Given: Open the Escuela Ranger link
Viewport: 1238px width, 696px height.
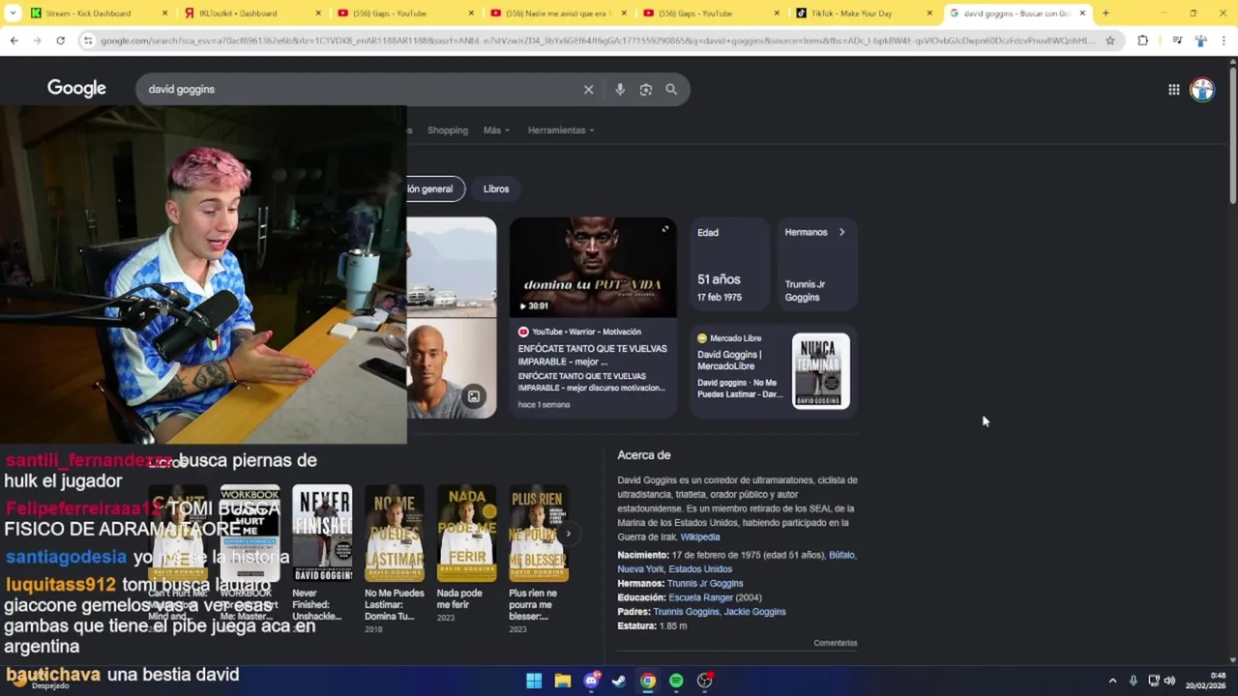Looking at the screenshot, I should 700,597.
